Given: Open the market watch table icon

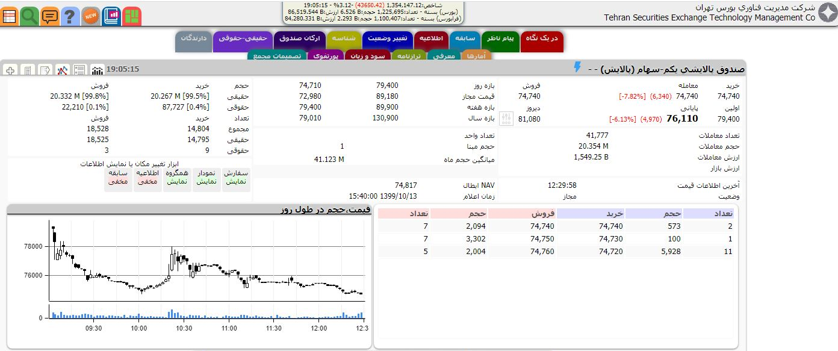Looking at the screenshot, I should coord(9,16).
